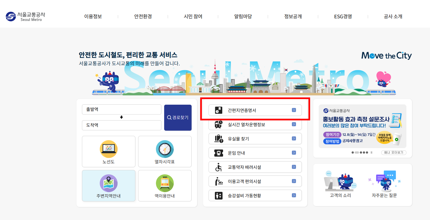Open the 역이용안내 train icon
This screenshot has height=220, width=430.
point(165,183)
